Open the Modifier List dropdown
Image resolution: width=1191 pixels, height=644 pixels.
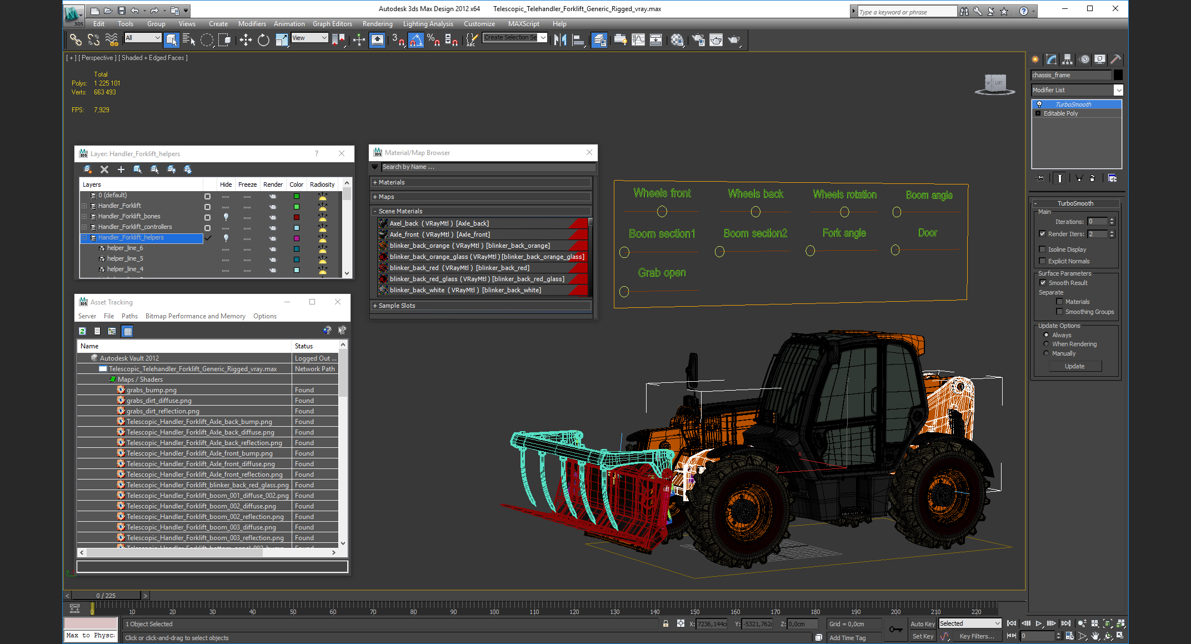[x=1077, y=90]
